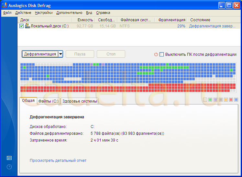Viewport: 242px width, 177px height.
Task: Sort by the Файловая сист... column header
Action: point(136,20)
